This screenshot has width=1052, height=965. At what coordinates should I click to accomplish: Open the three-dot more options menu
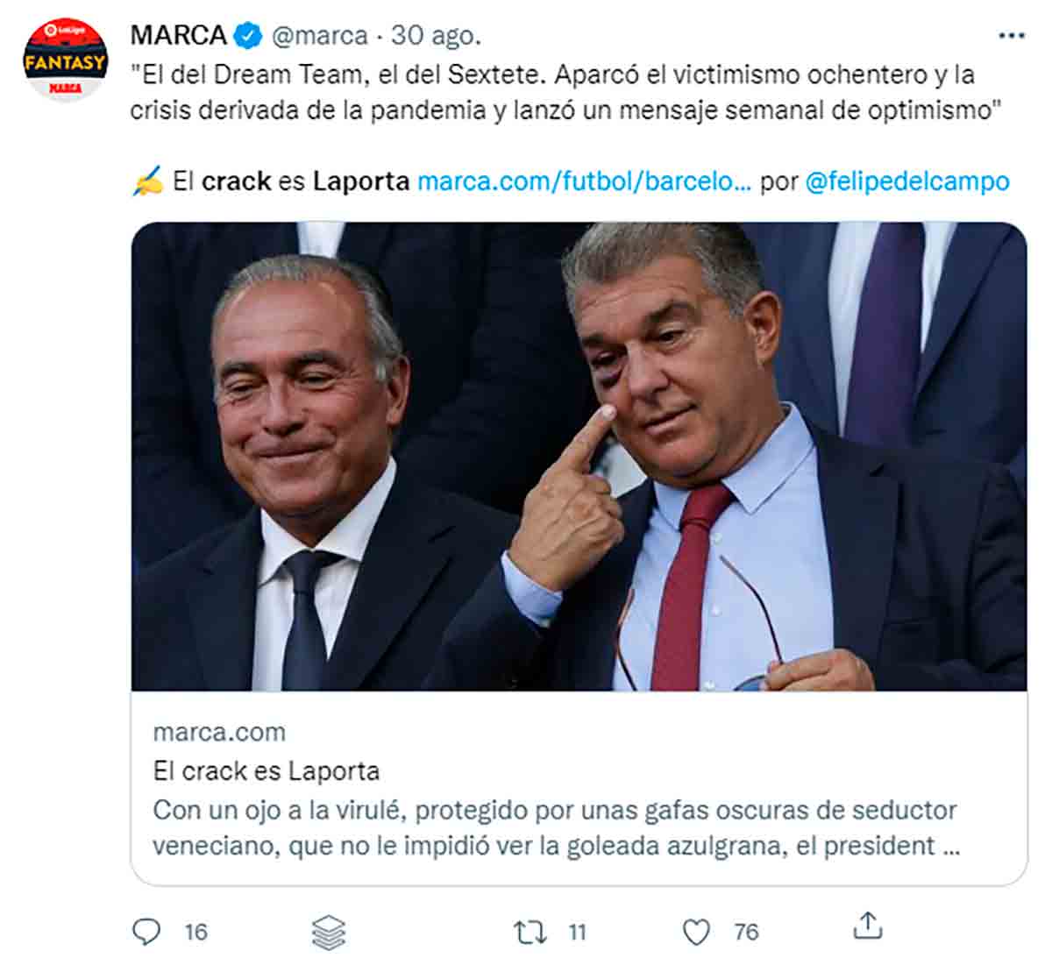coord(1012,36)
